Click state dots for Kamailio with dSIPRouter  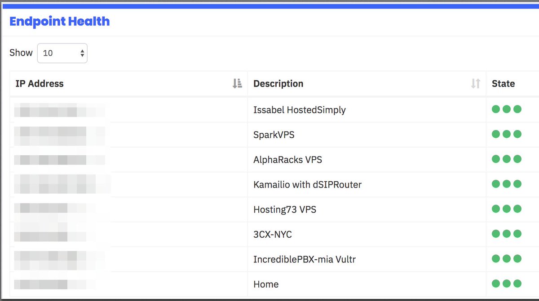click(x=507, y=184)
